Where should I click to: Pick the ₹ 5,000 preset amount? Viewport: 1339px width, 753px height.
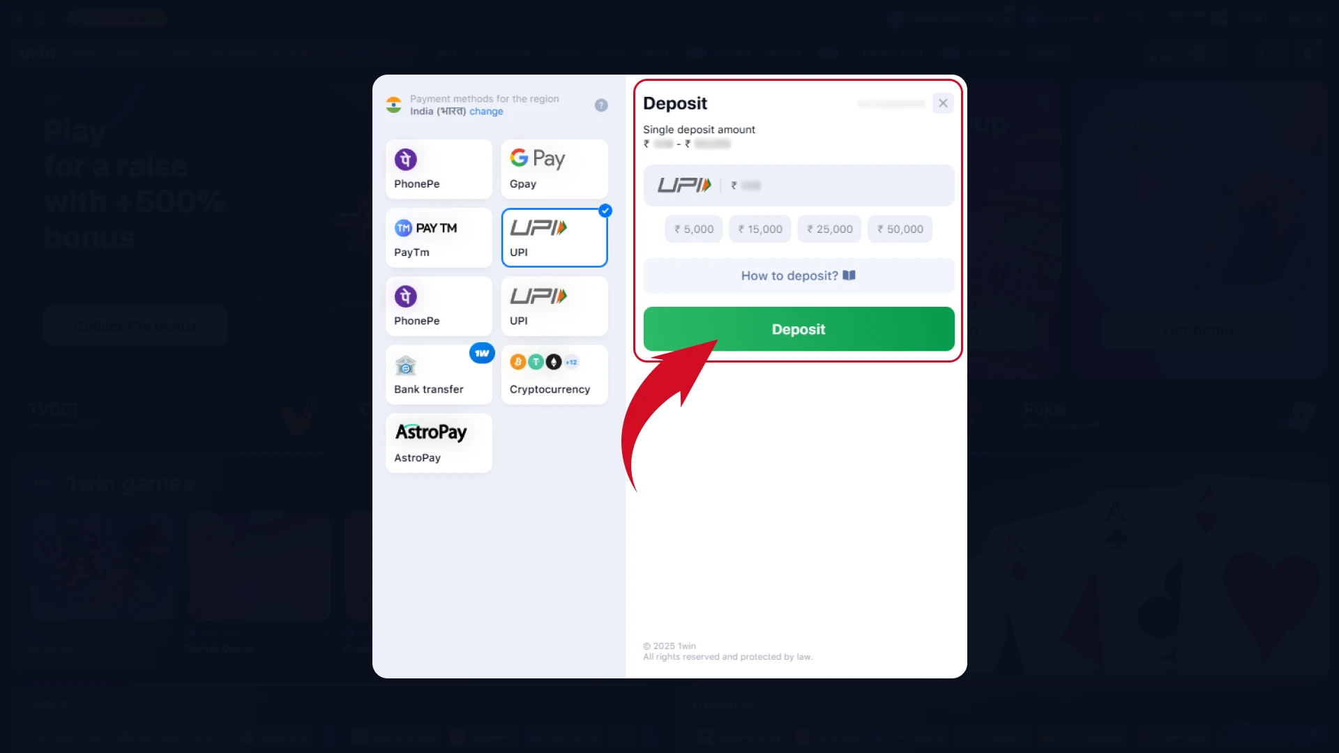coord(694,229)
